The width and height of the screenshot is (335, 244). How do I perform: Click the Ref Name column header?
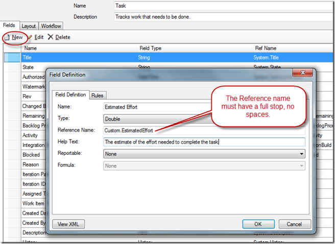pyautogui.click(x=292, y=48)
